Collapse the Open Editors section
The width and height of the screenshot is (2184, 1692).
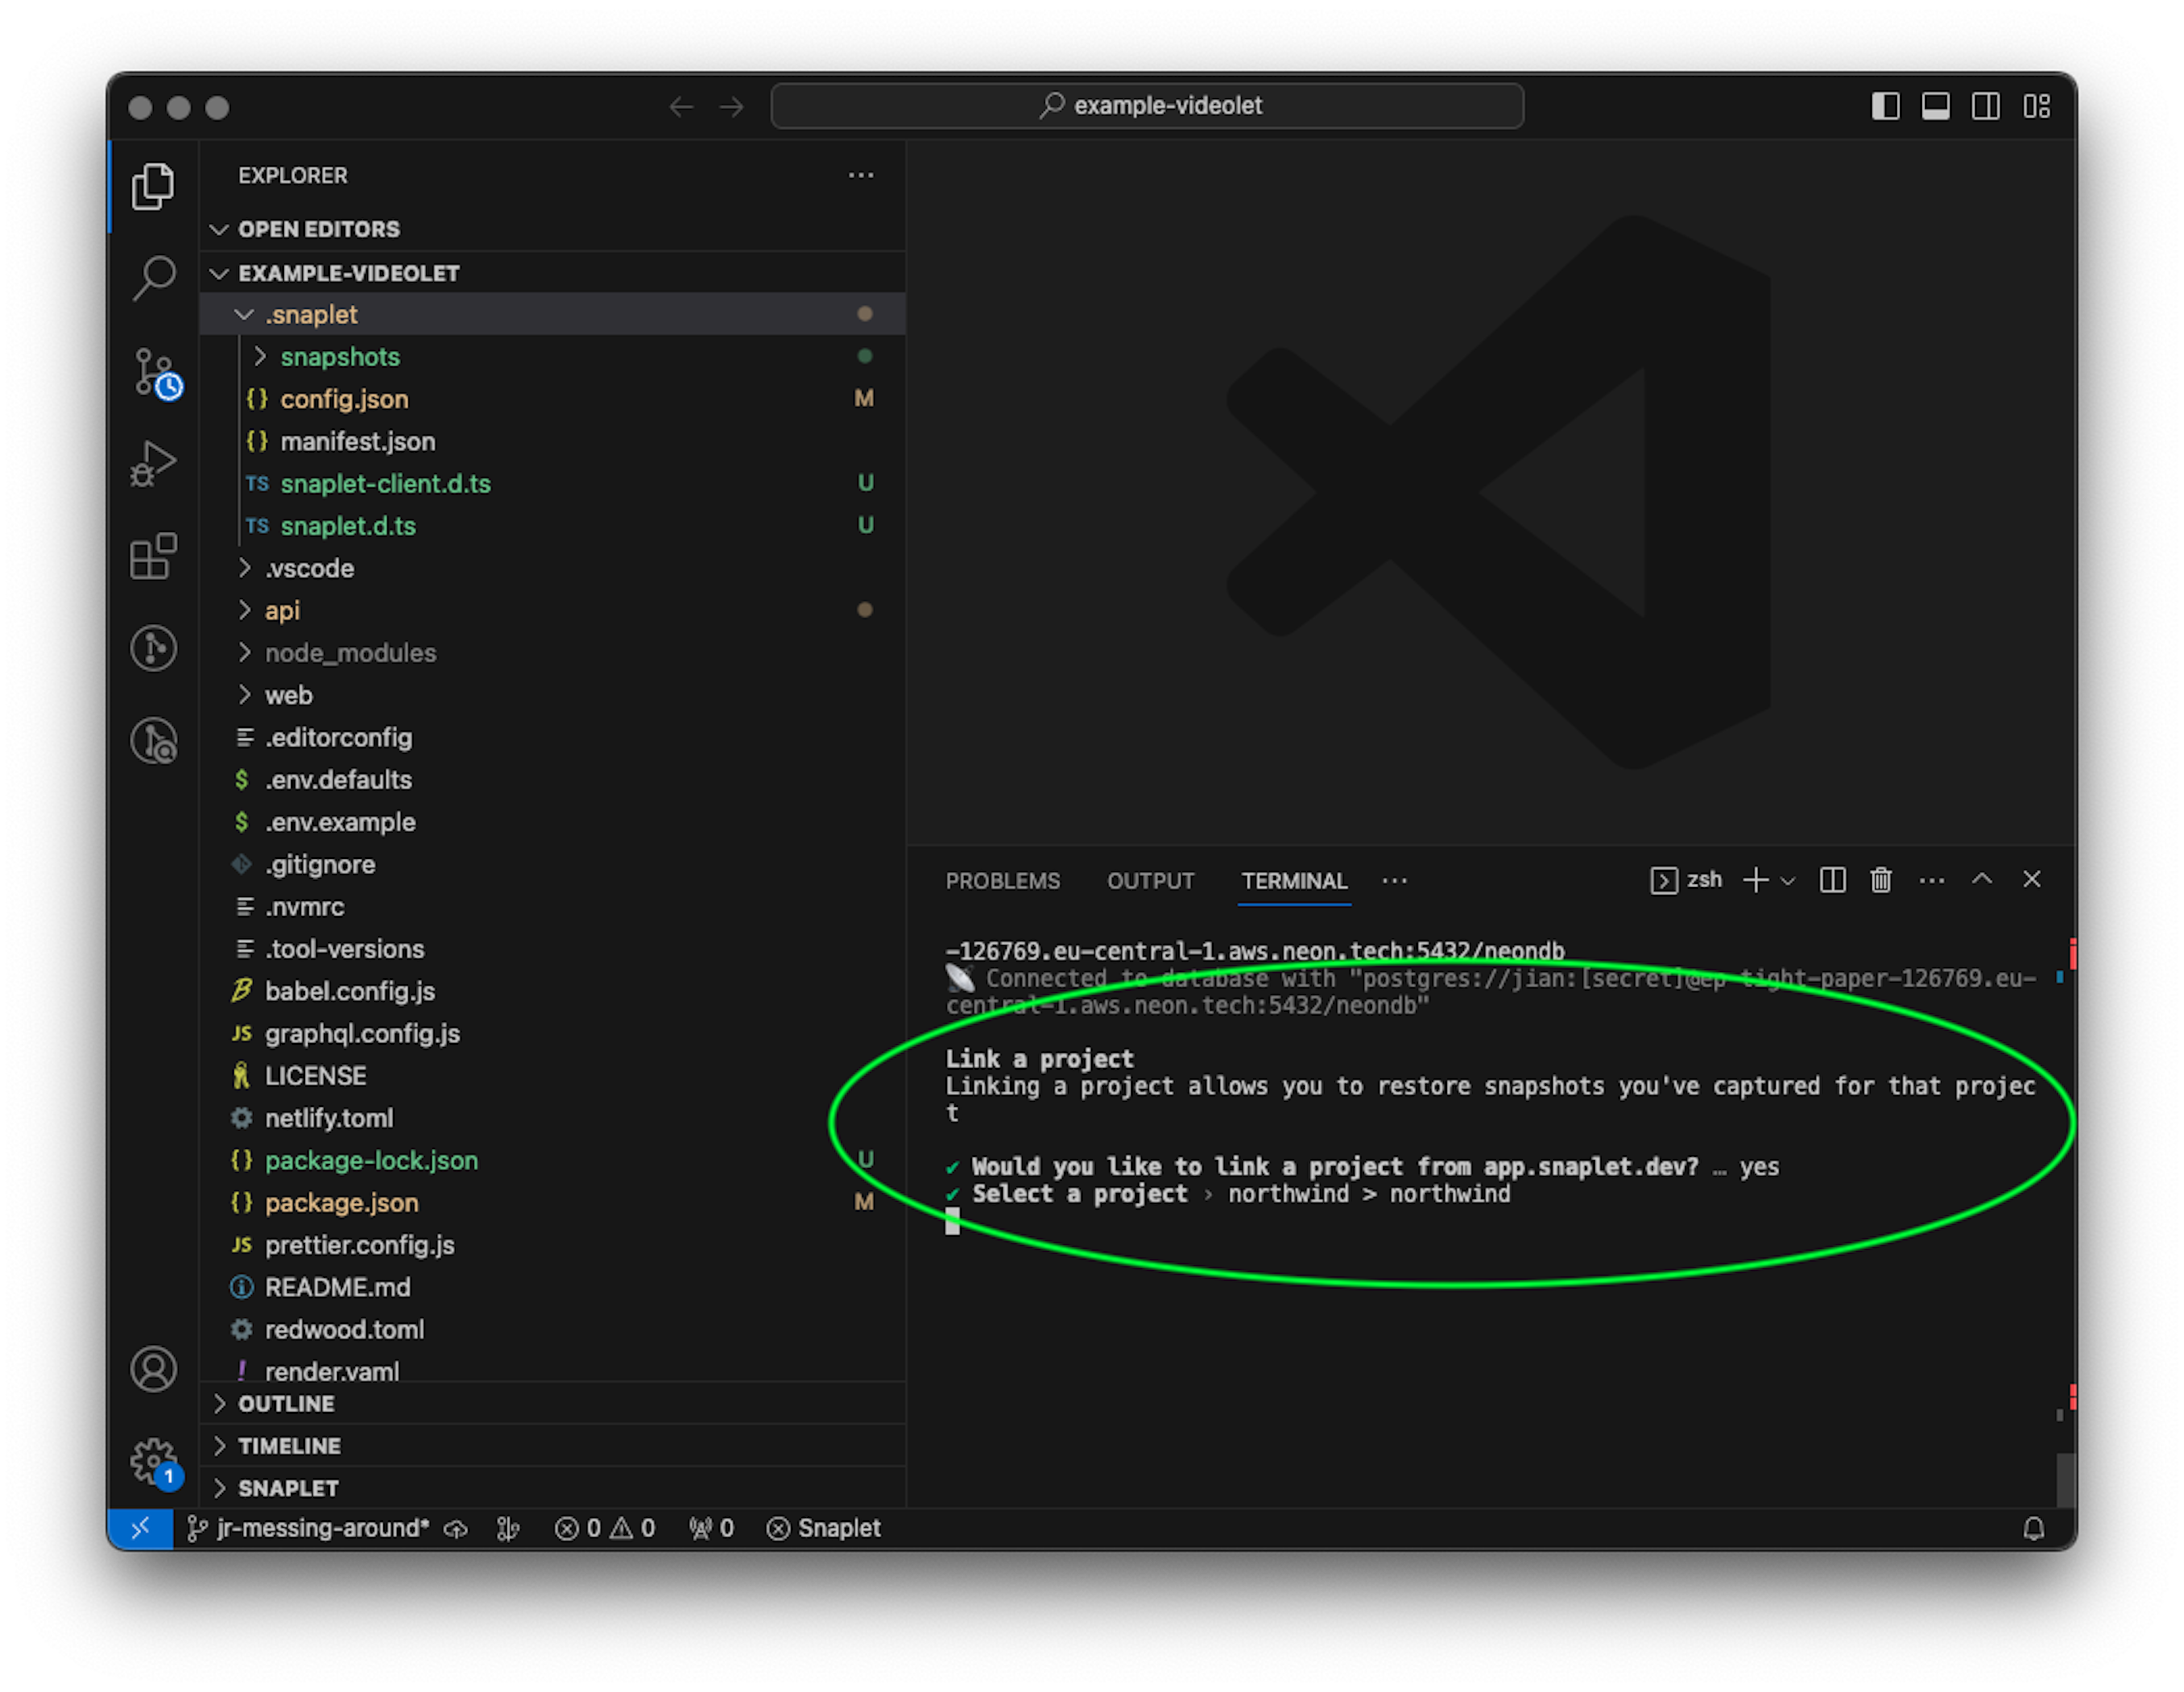(x=552, y=229)
